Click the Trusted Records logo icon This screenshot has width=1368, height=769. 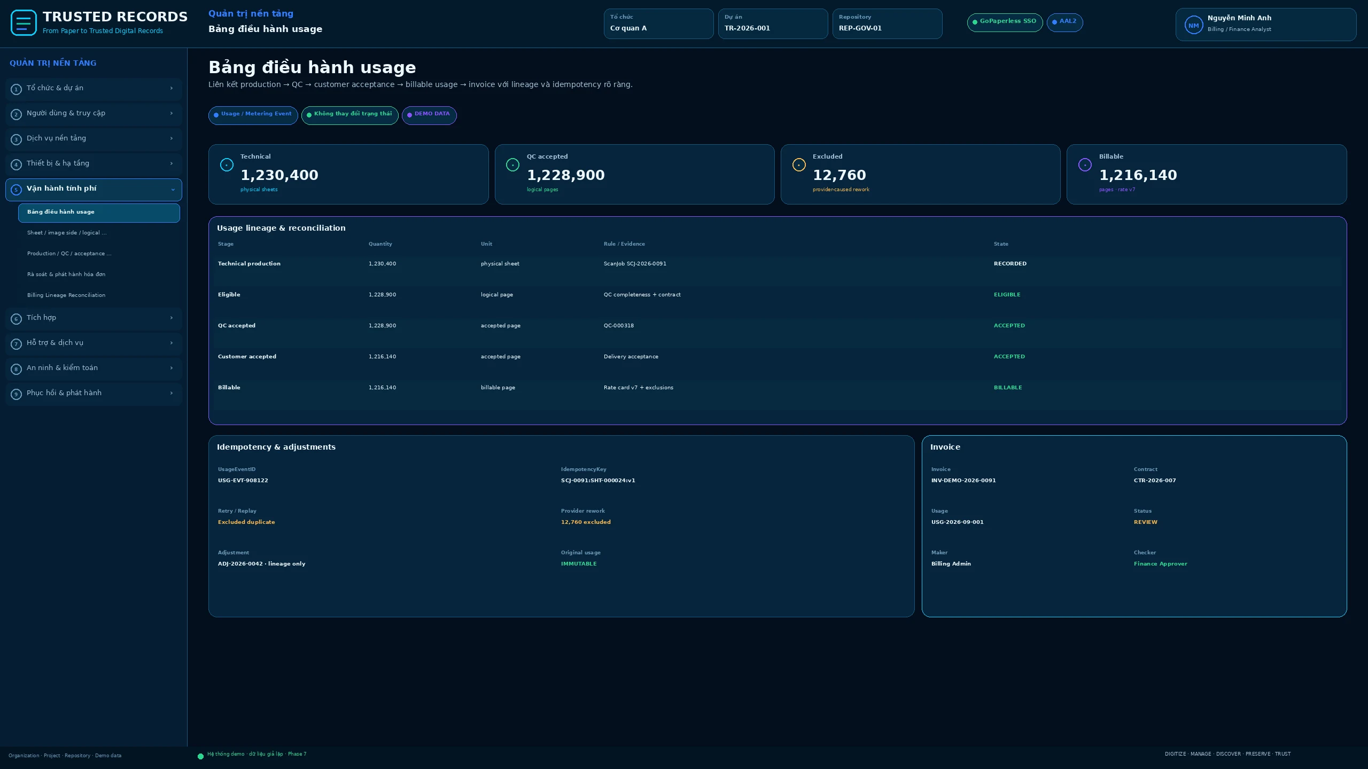[x=24, y=23]
